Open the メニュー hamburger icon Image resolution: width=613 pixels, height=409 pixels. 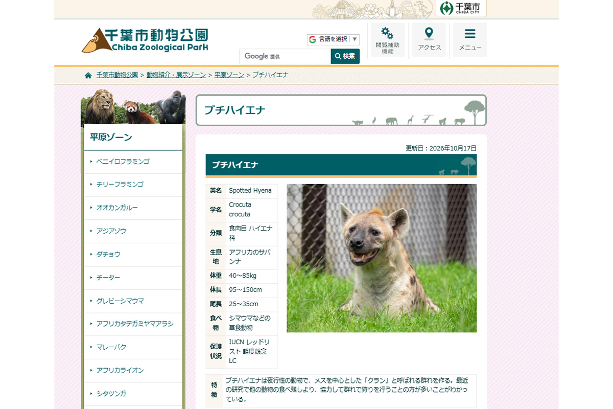[470, 40]
